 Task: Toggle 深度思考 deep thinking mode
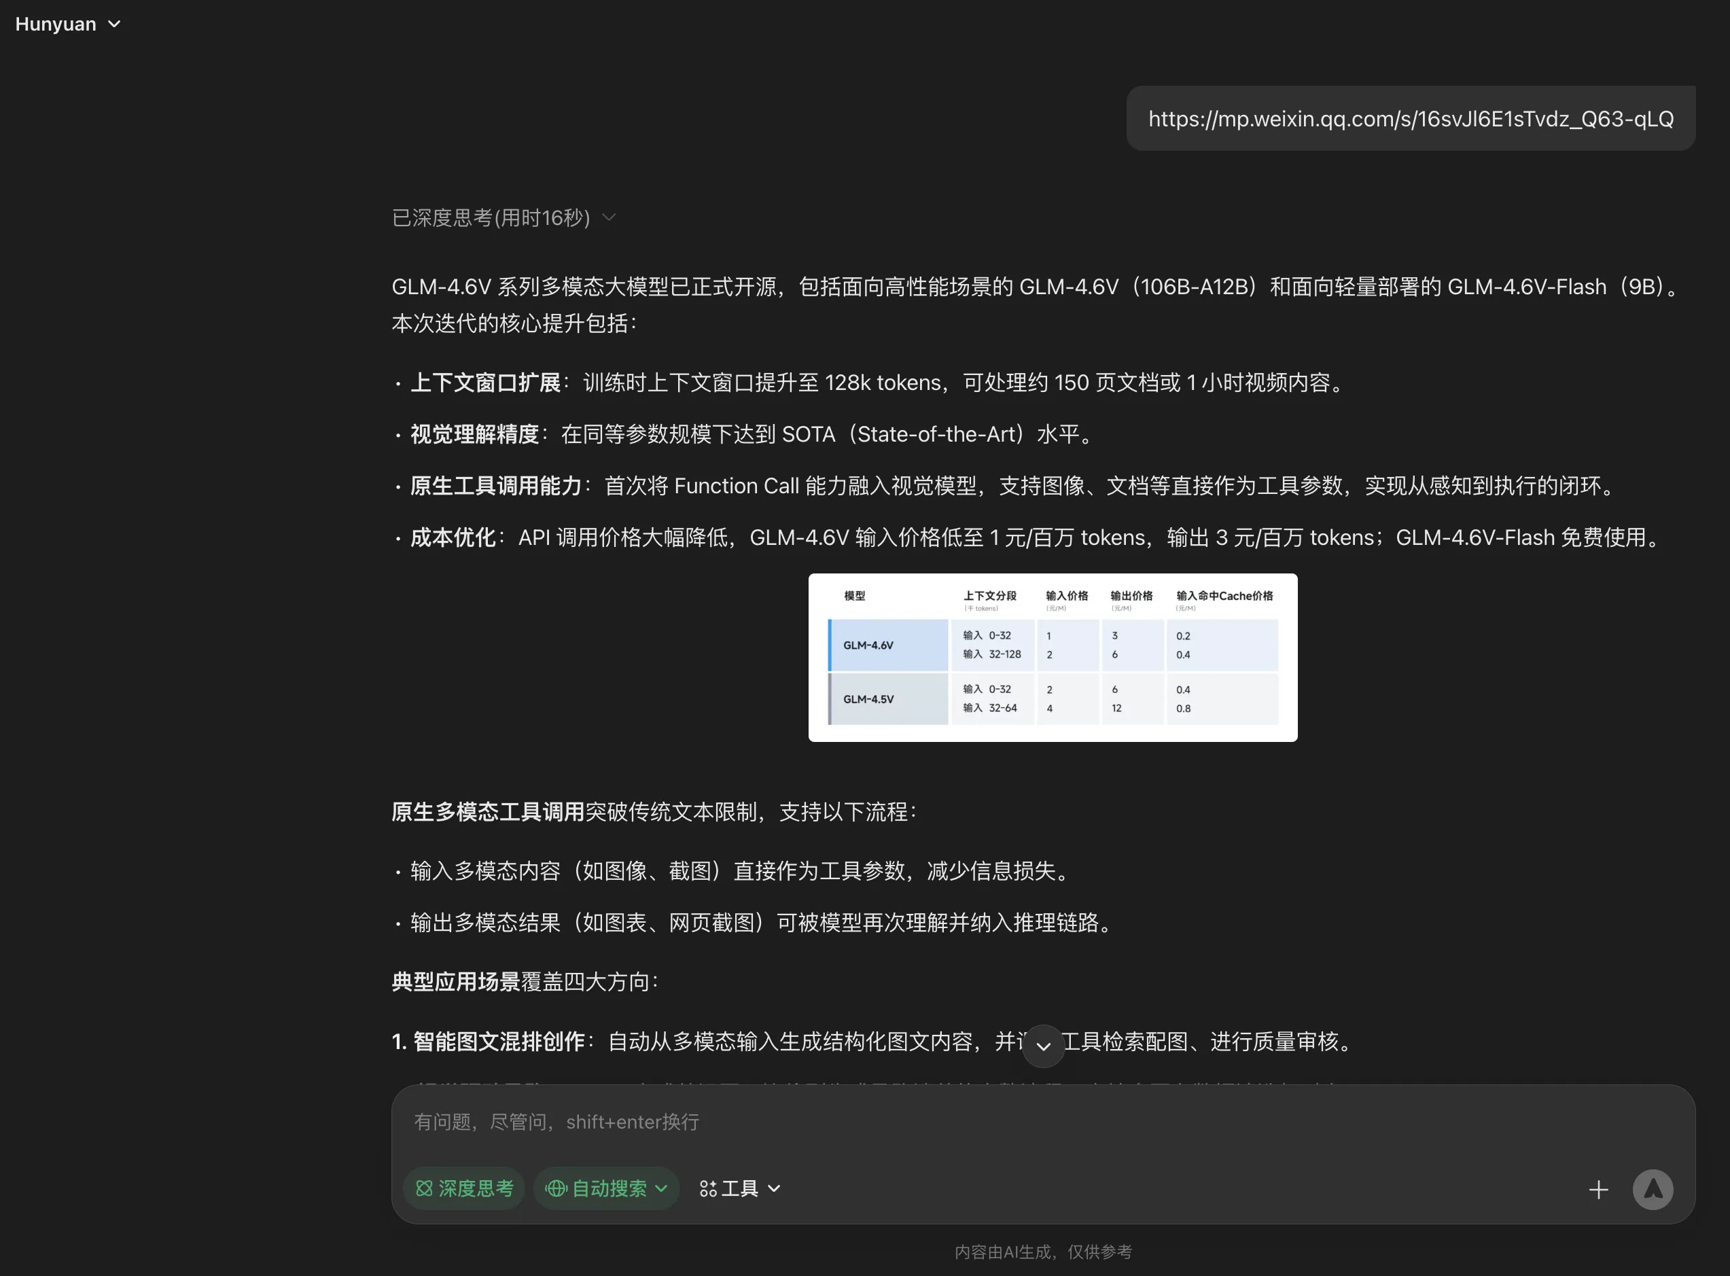[x=463, y=1189]
